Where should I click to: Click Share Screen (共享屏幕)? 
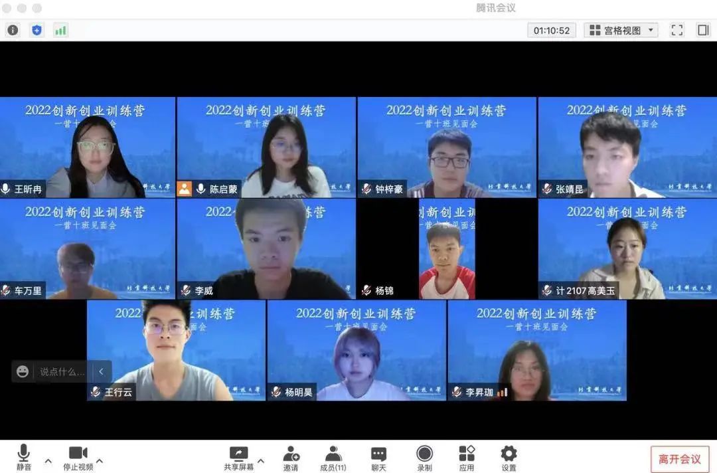coord(238,457)
